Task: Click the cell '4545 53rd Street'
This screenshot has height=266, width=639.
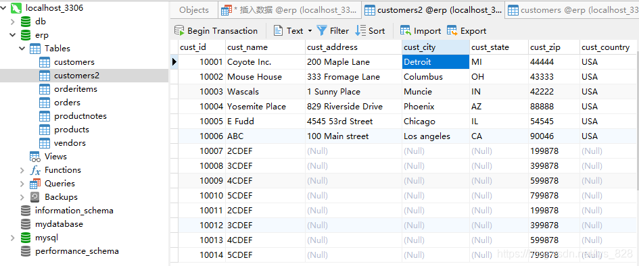Action: [x=354, y=122]
